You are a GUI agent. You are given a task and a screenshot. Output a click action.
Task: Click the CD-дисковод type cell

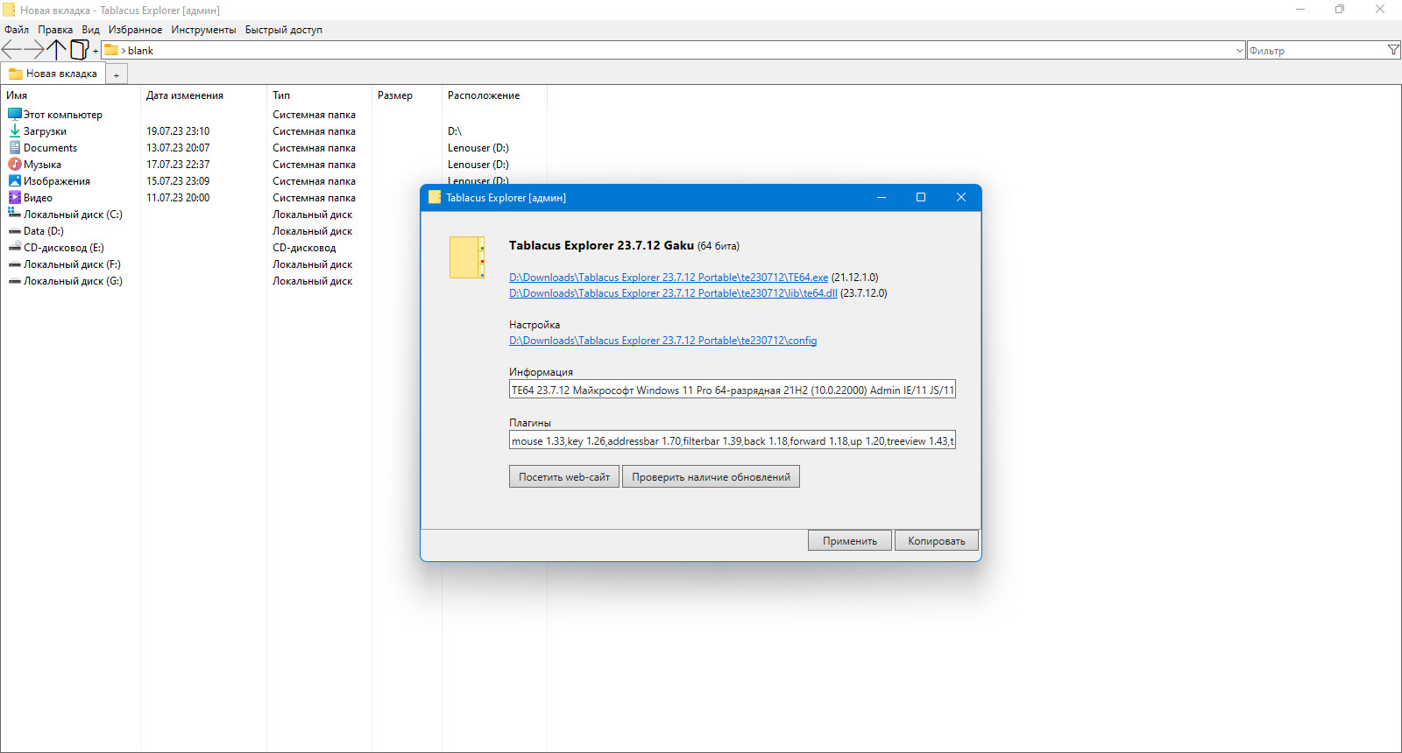tap(304, 248)
